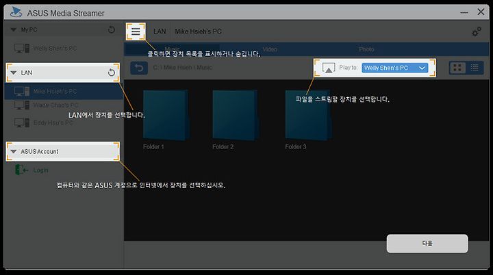Refresh the LAN device list
The width and height of the screenshot is (493, 275).
pyautogui.click(x=112, y=73)
